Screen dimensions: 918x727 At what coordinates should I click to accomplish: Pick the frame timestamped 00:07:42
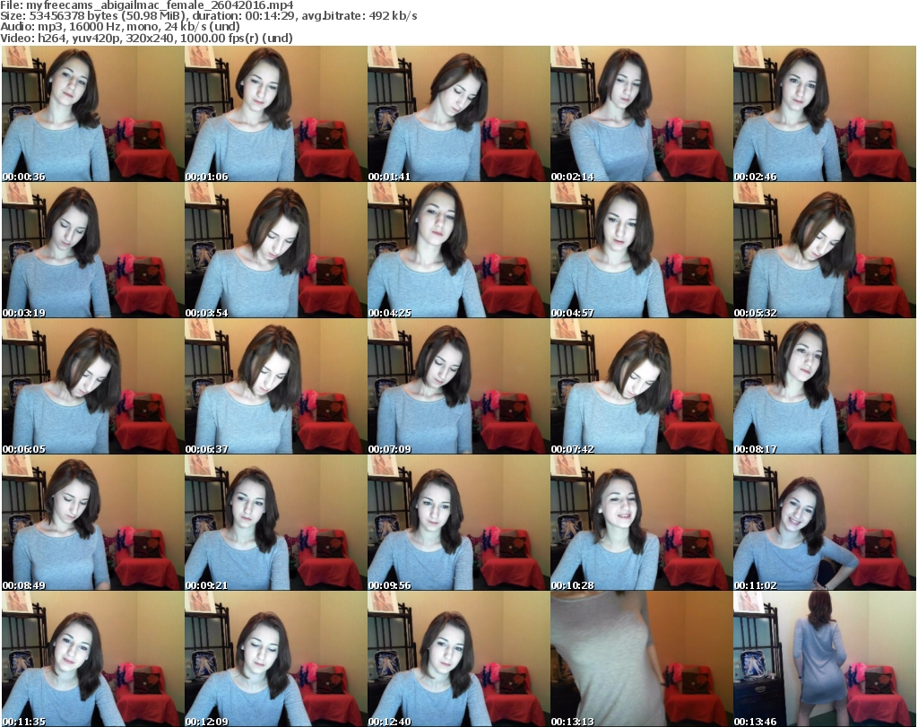pyautogui.click(x=641, y=386)
